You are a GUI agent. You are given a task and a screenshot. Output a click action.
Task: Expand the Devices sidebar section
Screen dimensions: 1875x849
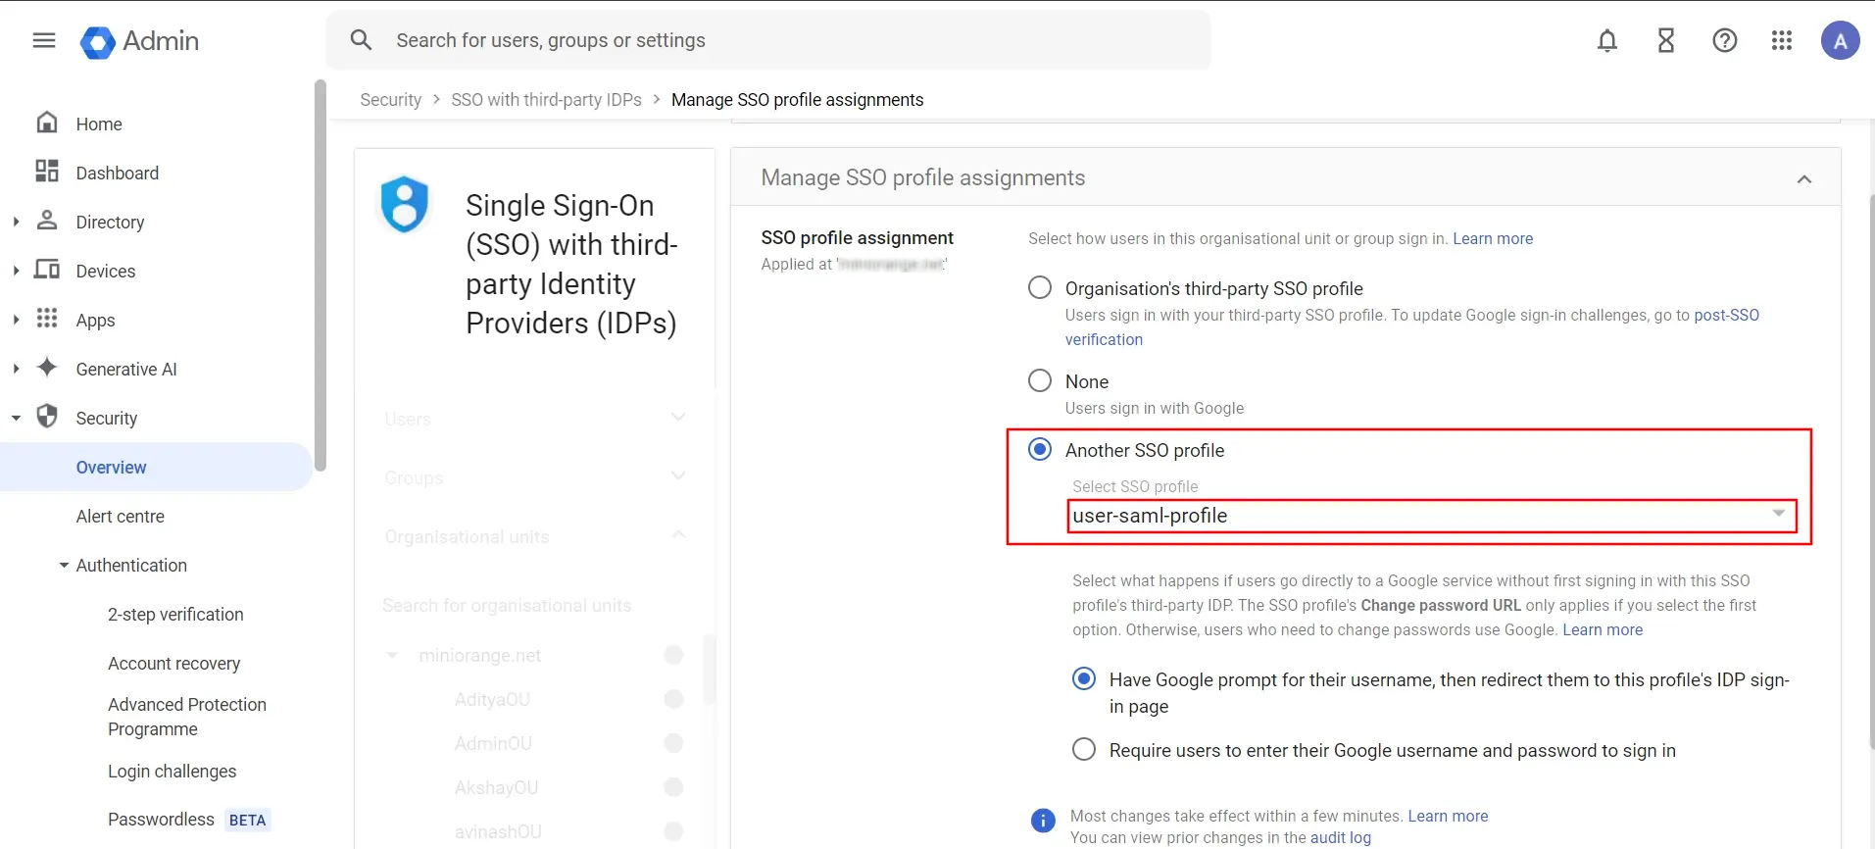(16, 271)
